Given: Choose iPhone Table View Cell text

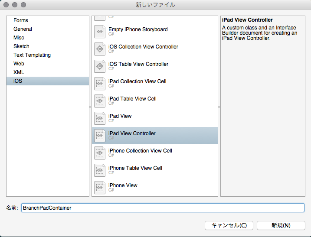Looking at the screenshot, I should click(135, 168).
